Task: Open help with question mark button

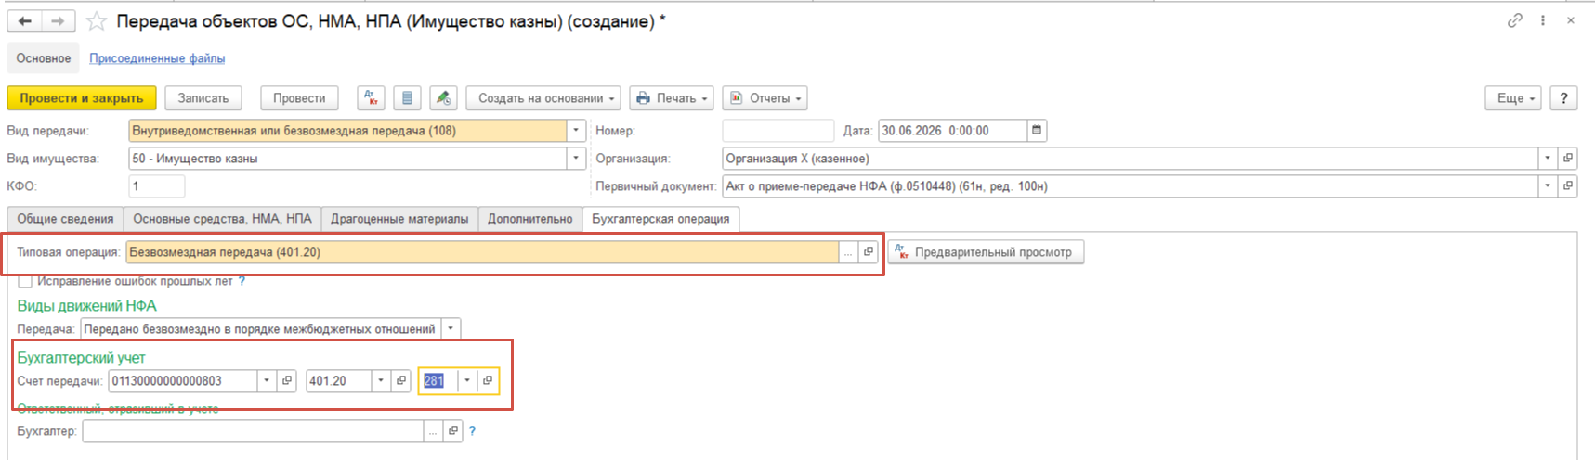Action: pos(1564,98)
